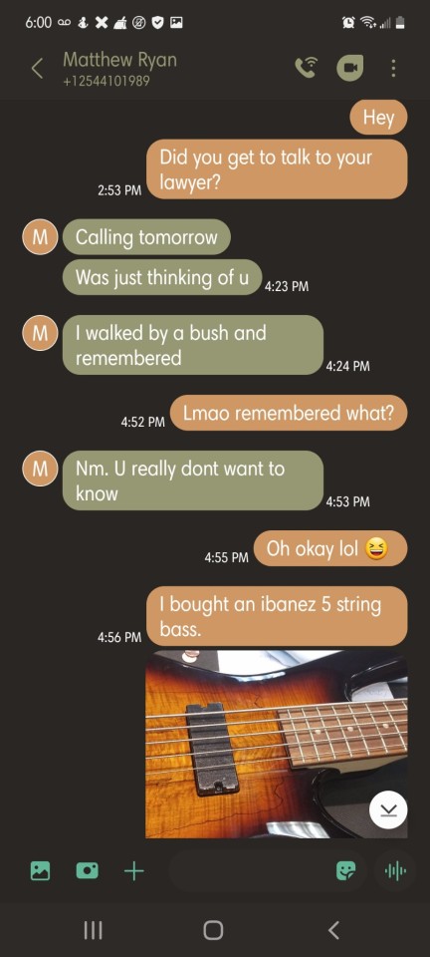The width and height of the screenshot is (430, 957).
Task: Open recent apps navigation button
Action: click(93, 930)
